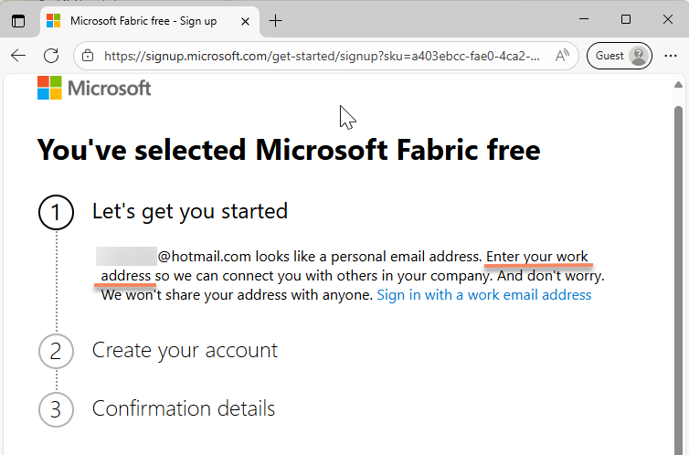Select the Confirmation details step
This screenshot has height=455, width=689.
(x=183, y=407)
